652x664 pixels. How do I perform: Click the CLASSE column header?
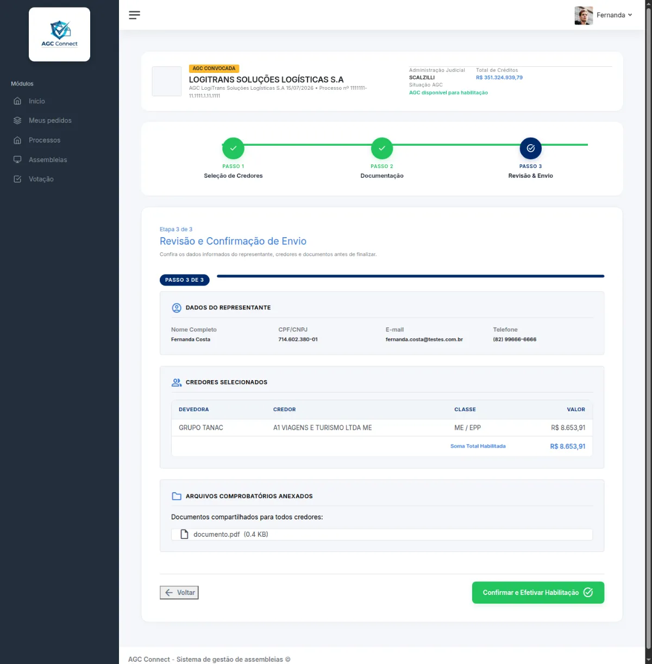(465, 409)
